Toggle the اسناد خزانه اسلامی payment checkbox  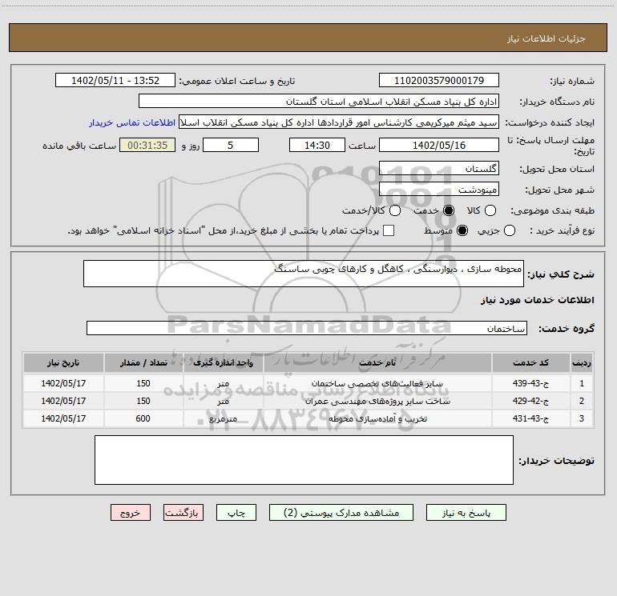(x=389, y=230)
